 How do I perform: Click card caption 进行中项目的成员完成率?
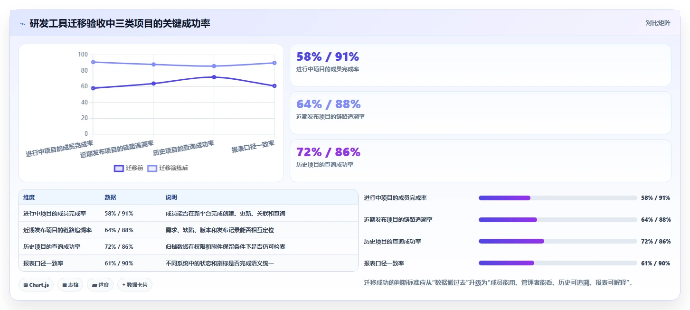point(328,69)
